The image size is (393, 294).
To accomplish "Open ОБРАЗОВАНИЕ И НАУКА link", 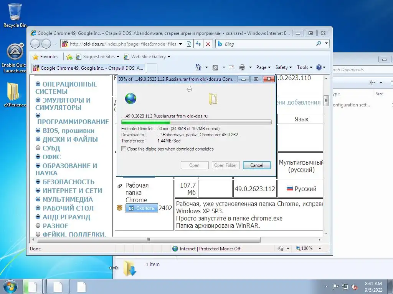I will (x=66, y=169).
